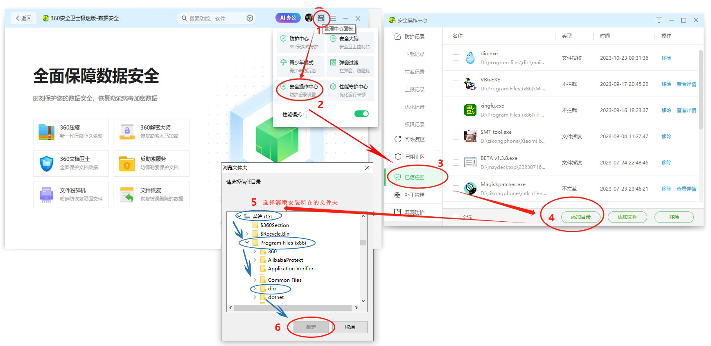Check the Magiskpatcher.exe row checkbox
This screenshot has height=346, width=711.
(456, 189)
